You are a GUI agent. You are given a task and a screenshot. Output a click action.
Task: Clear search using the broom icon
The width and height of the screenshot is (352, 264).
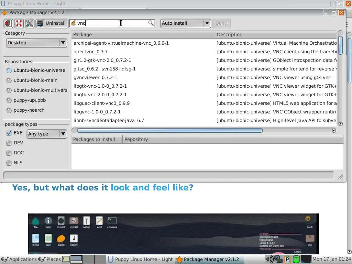tap(73, 23)
